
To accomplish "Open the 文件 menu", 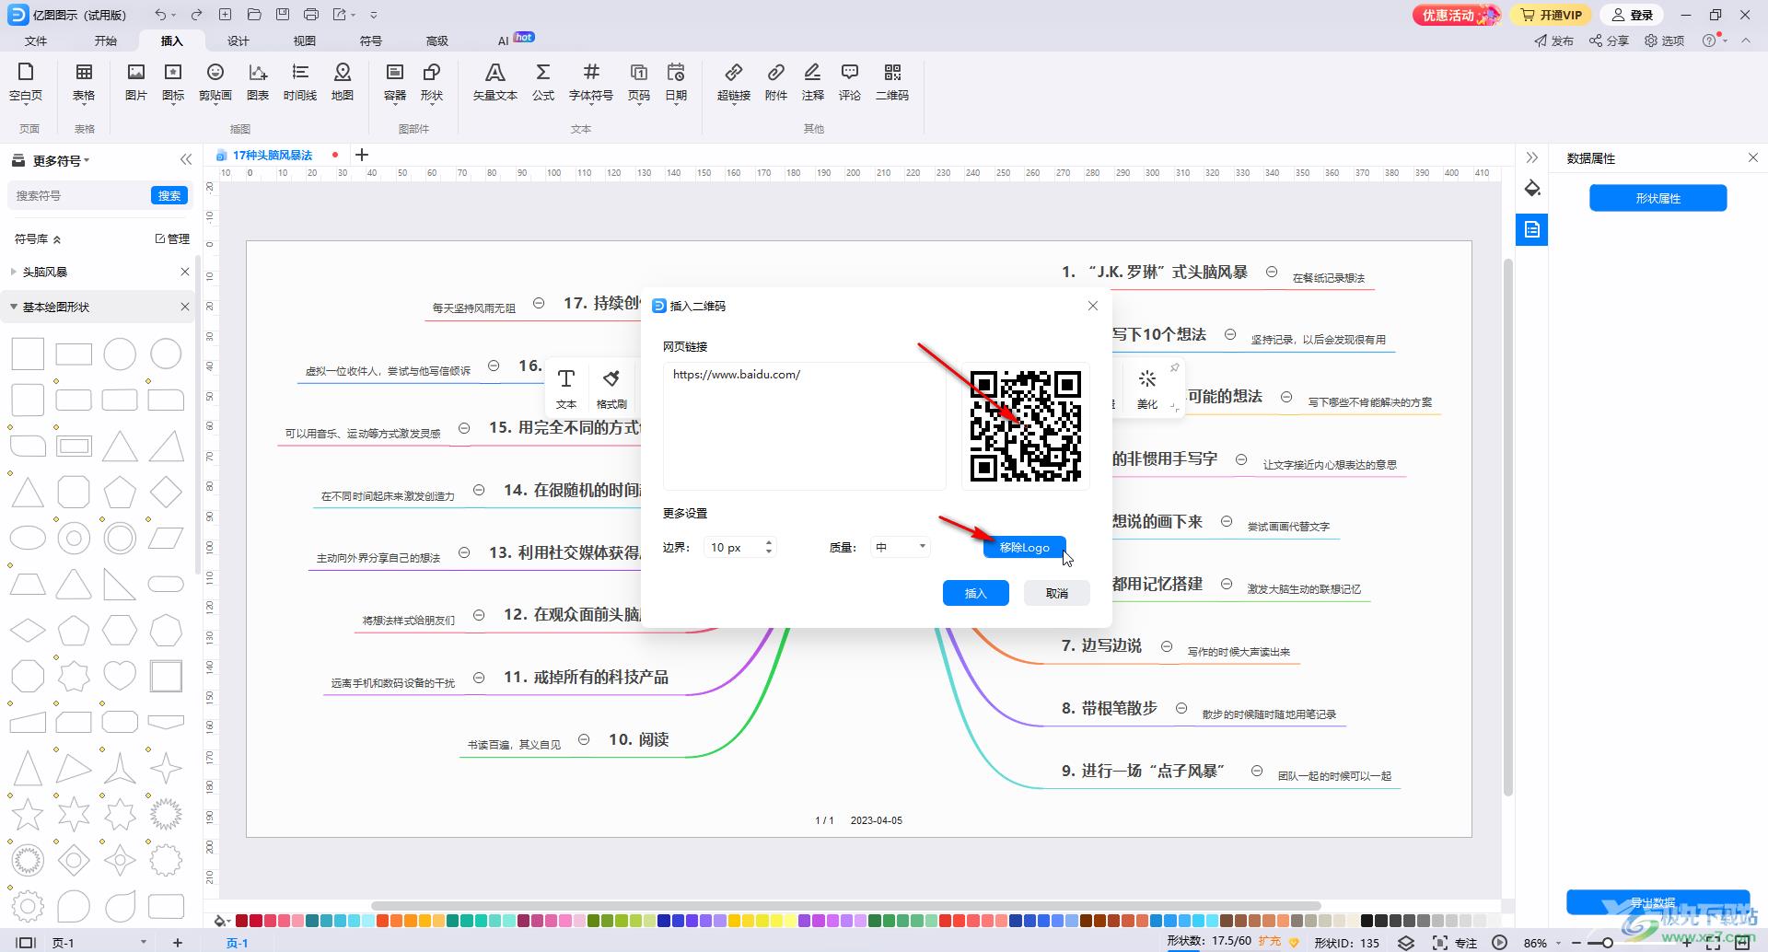I will pos(36,41).
